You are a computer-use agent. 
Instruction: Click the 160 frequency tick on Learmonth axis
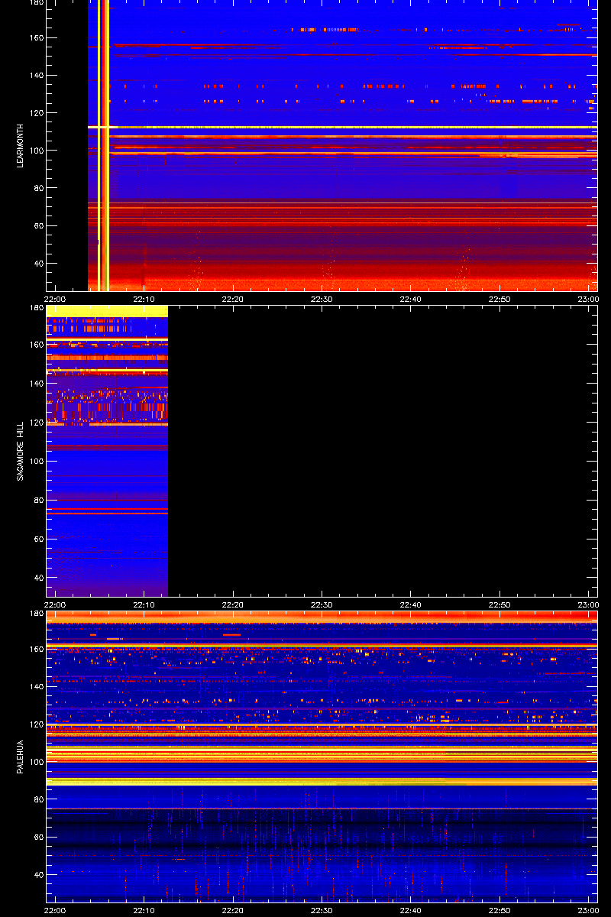tap(36, 38)
